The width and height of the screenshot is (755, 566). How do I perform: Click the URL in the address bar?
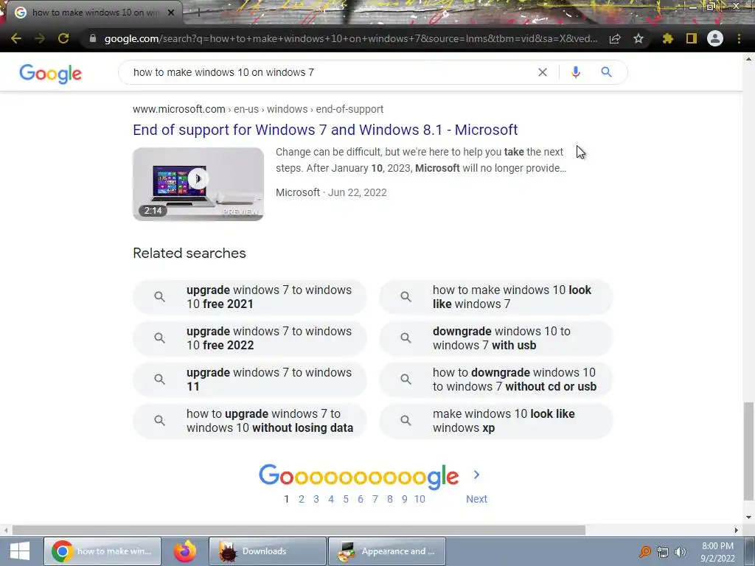click(x=350, y=38)
